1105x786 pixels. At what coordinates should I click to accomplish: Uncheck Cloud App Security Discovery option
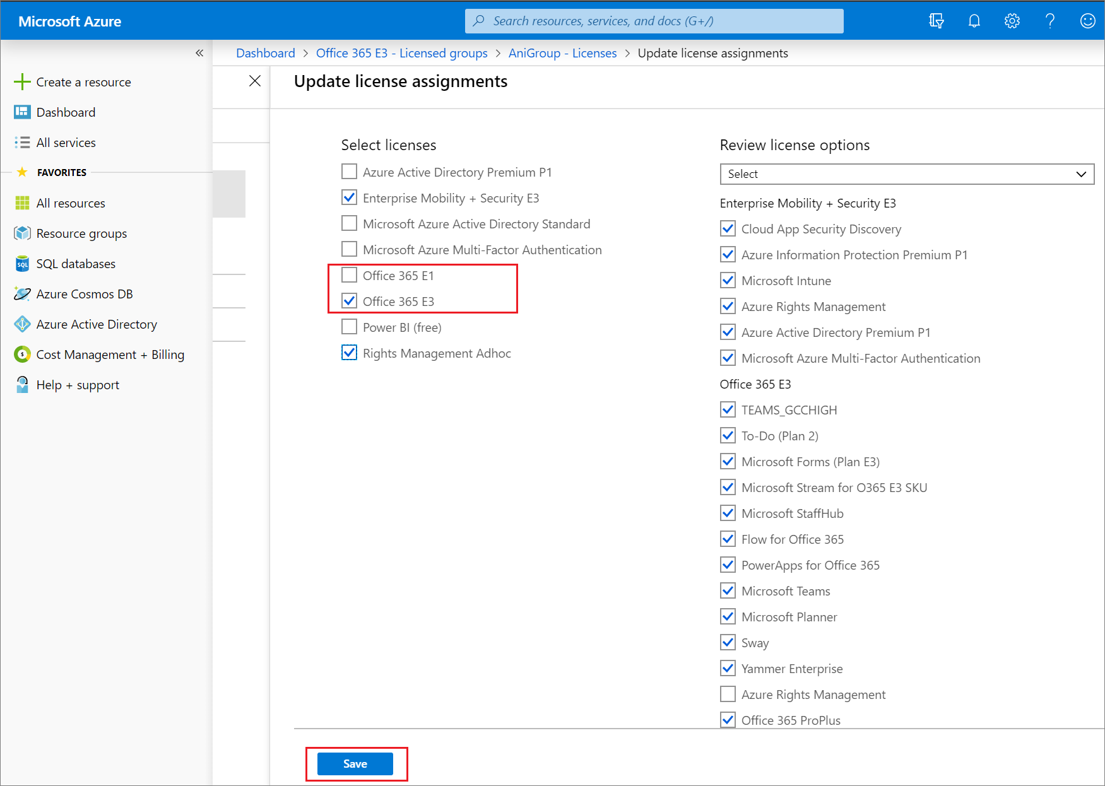pos(728,228)
